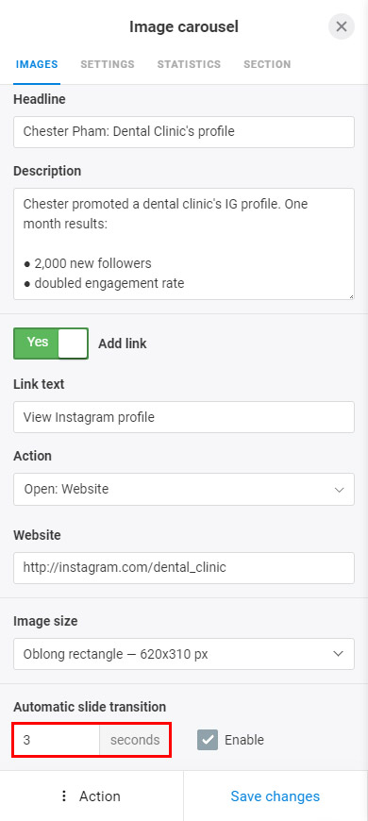Image resolution: width=368 pixels, height=821 pixels.
Task: Click the Save changes button
Action: click(276, 796)
